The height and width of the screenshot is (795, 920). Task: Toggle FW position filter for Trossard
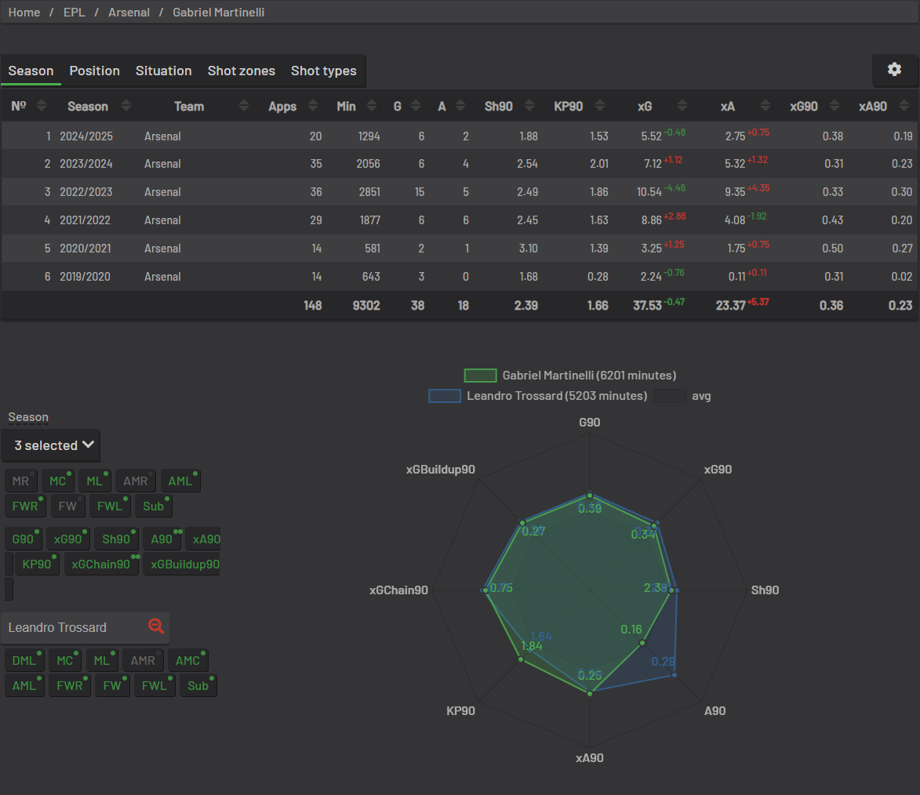pos(112,686)
